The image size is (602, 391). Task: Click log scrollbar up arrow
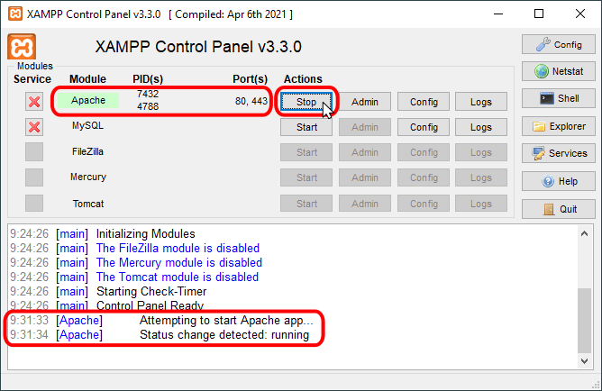click(584, 233)
